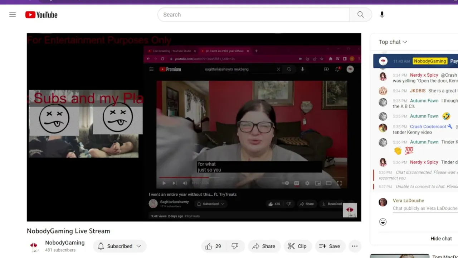This screenshot has width=458, height=258.
Task: Click Autumn Fawn's name on the 'Tinder' message
Action: pos(424,142)
